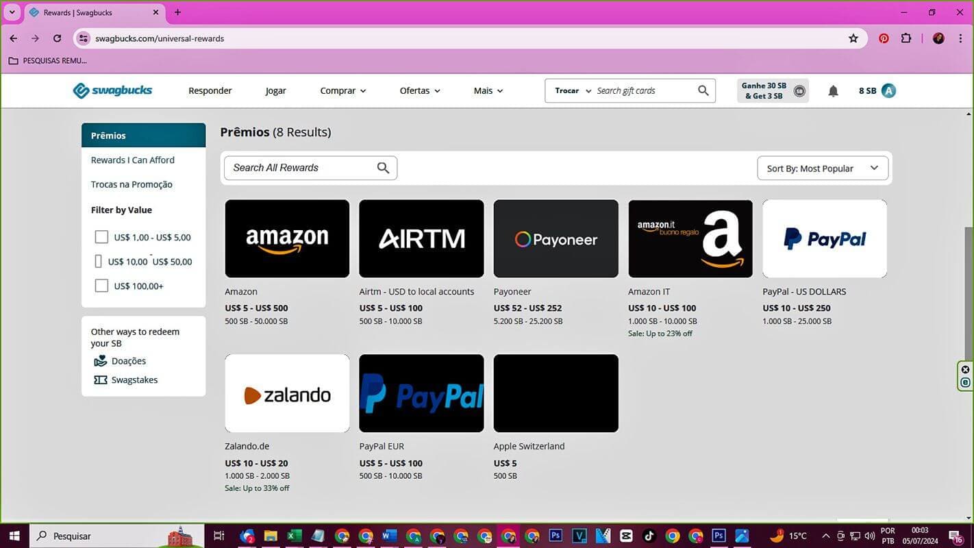Open the Jogar menu item

(276, 90)
